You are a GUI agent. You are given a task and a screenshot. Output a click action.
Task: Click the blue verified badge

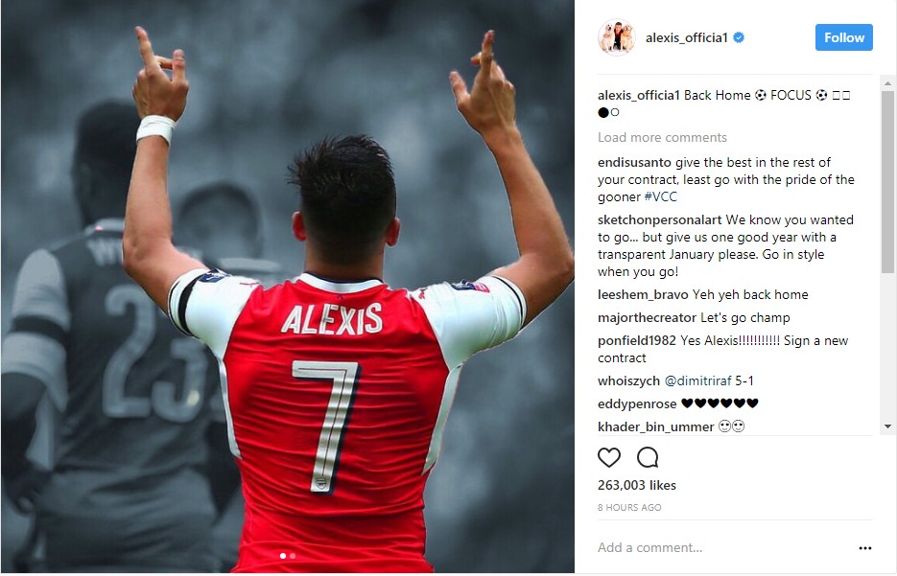pyautogui.click(x=739, y=37)
